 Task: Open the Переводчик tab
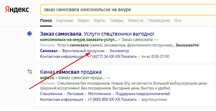(159, 21)
